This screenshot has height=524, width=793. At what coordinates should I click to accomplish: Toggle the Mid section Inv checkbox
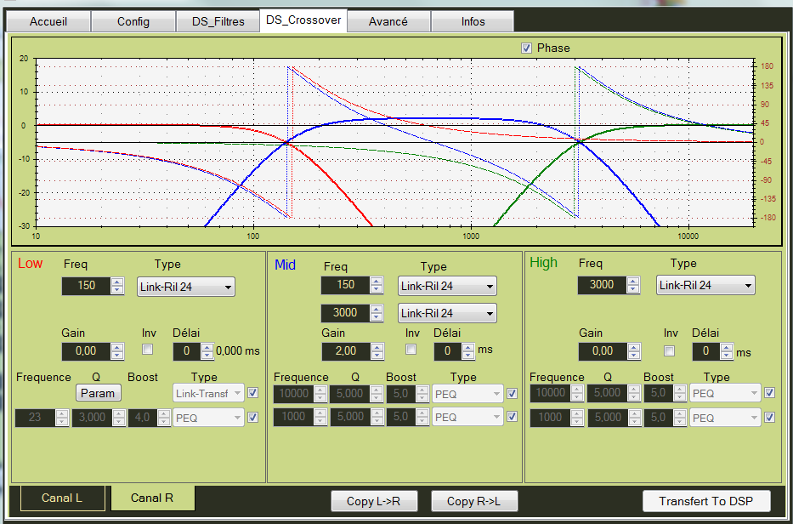[x=411, y=350]
